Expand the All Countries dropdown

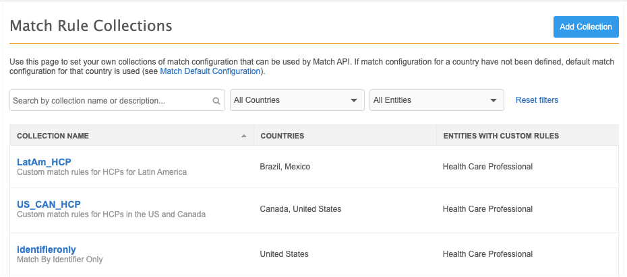[297, 100]
